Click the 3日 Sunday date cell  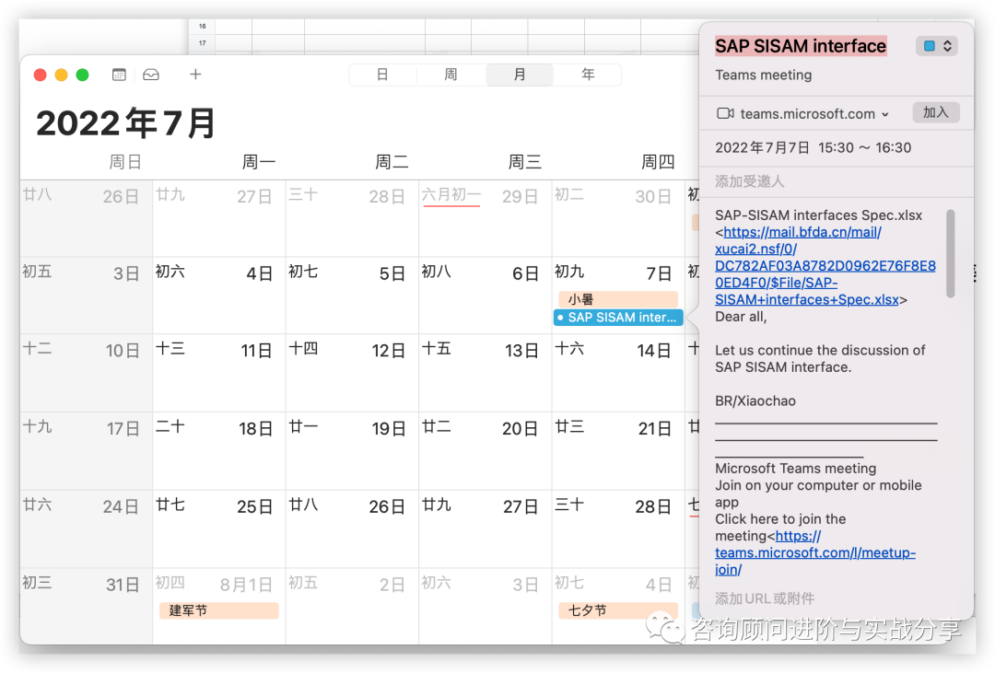pos(87,296)
